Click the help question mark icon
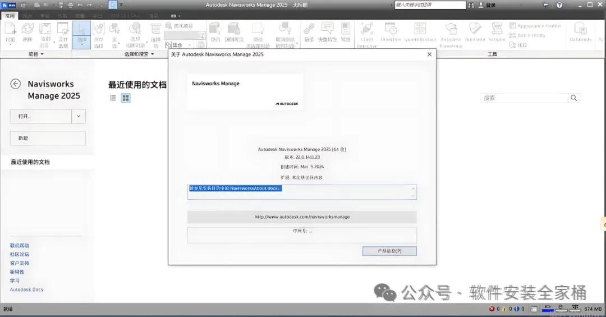Viewport: 606px width, 317px height. [559, 5]
